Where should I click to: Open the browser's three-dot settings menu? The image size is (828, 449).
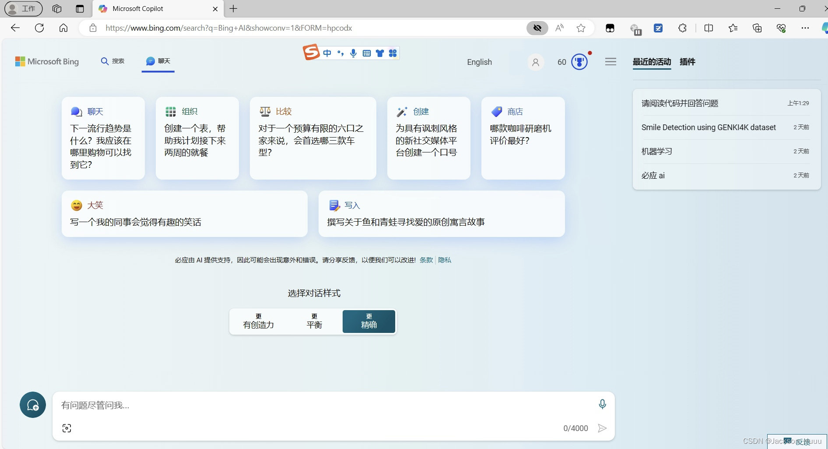coord(806,28)
